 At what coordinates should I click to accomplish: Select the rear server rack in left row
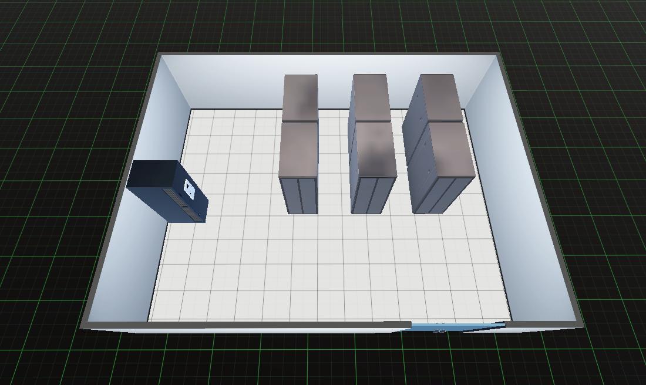(x=300, y=97)
